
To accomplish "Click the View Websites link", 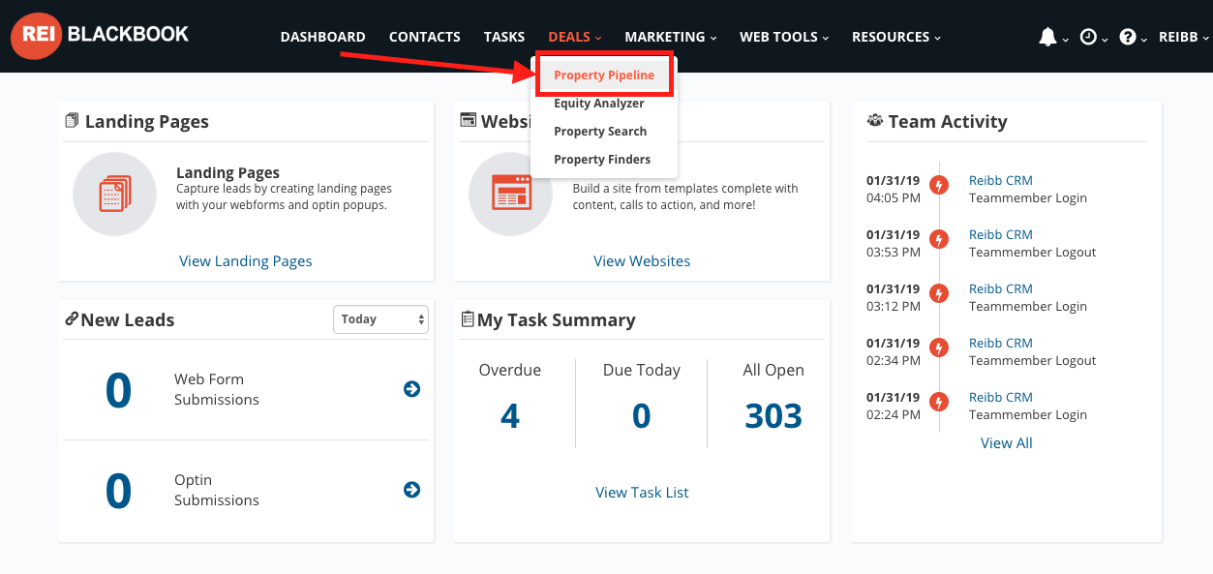I will (642, 261).
